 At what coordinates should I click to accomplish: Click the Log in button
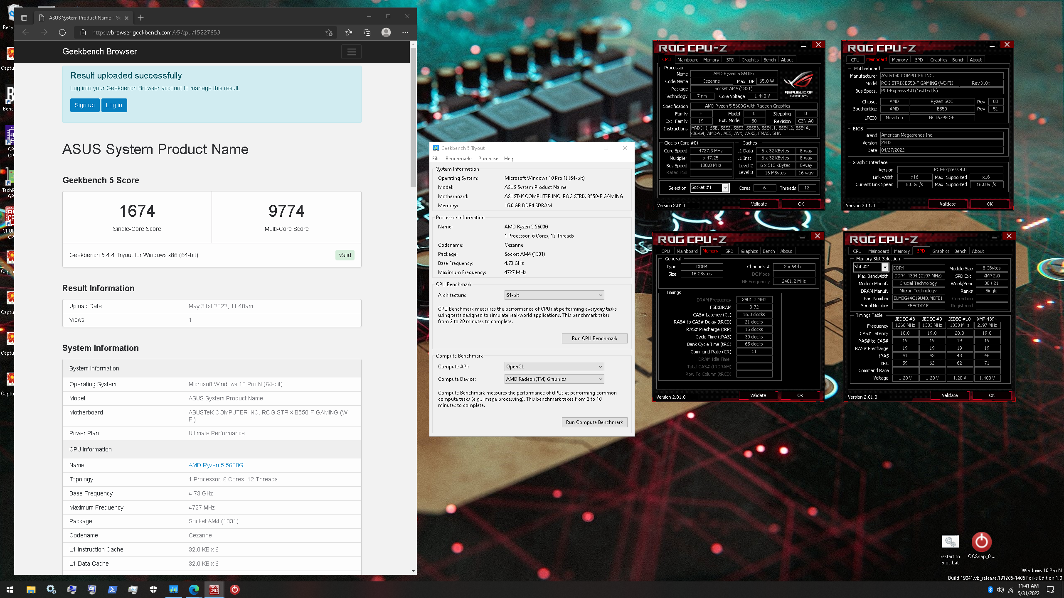[x=114, y=105]
